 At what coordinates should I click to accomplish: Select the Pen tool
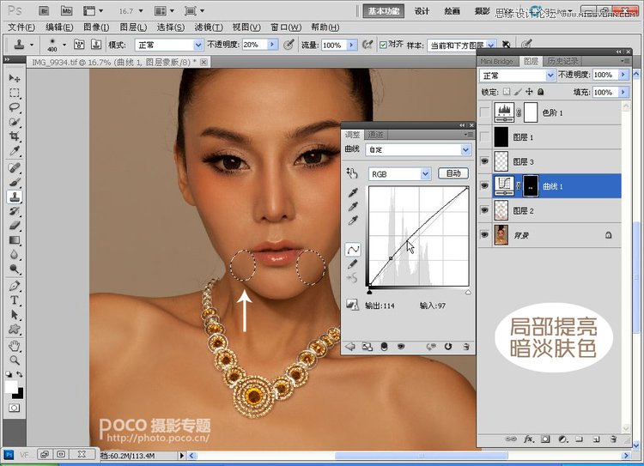point(15,286)
